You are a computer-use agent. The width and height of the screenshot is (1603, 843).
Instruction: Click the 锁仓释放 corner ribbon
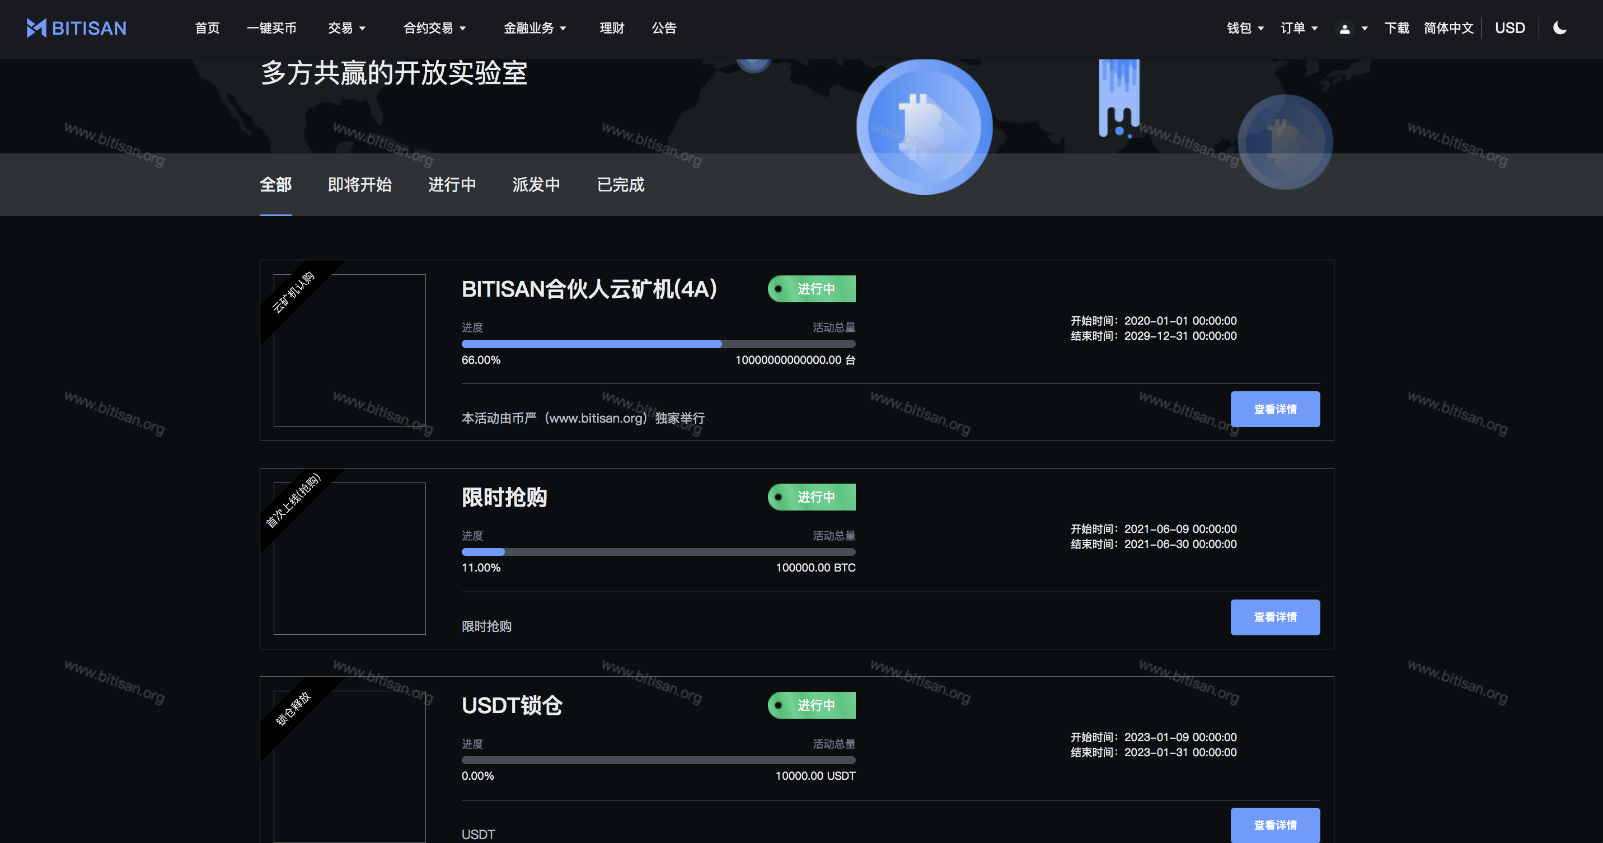click(x=293, y=709)
